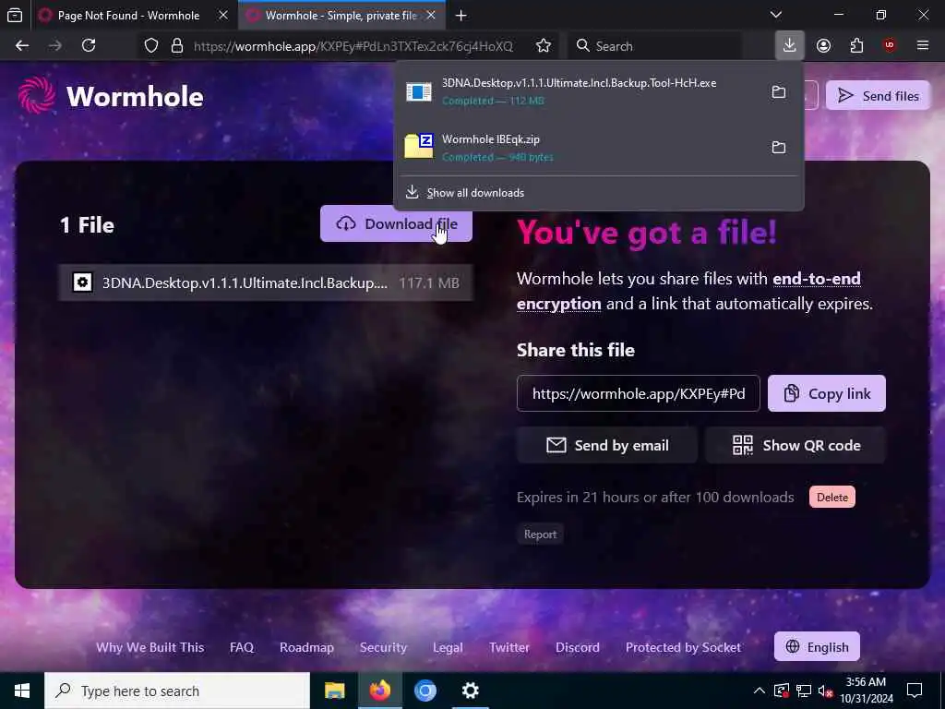This screenshot has height=709, width=945.
Task: Open the Discord footer link
Action: [578, 647]
